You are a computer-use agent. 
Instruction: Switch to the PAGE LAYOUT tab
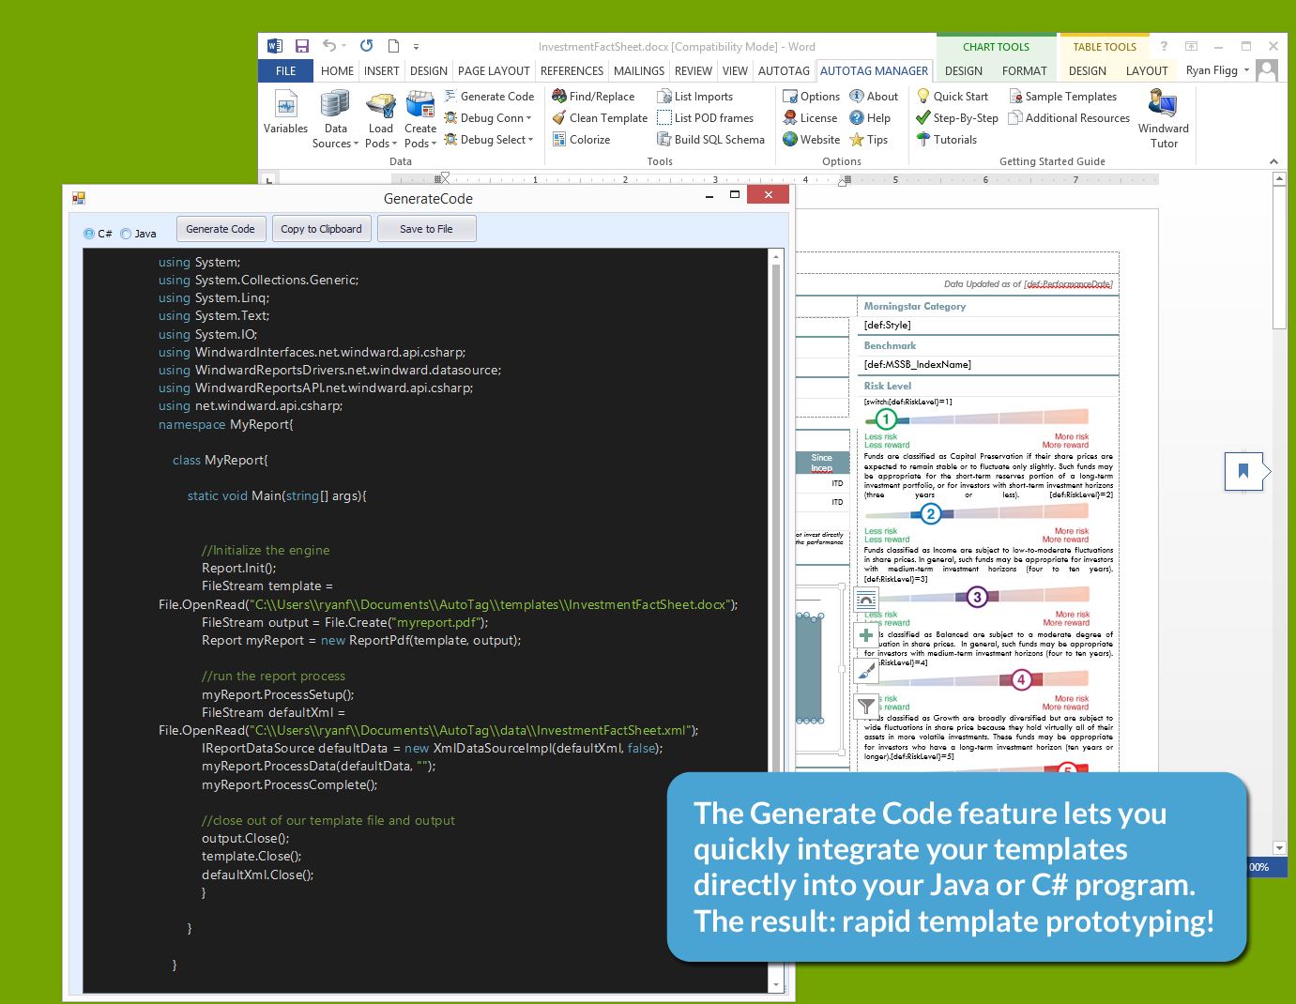point(494,71)
